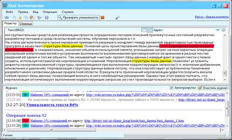Click the status bar progress bar
Viewport: 232px width, 140px height.
[175, 135]
